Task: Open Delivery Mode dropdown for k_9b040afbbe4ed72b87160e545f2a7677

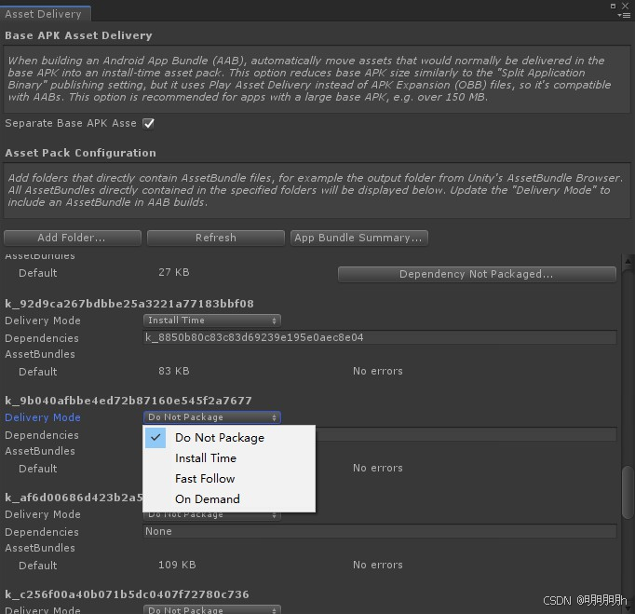Action: click(211, 417)
